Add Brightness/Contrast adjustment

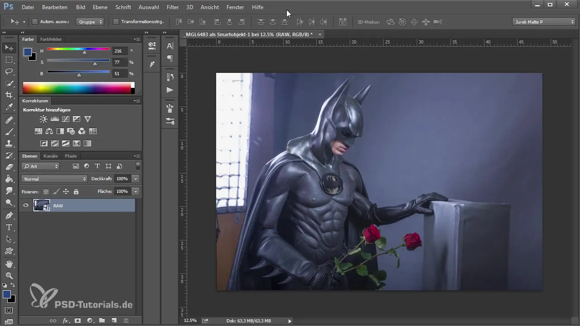[x=43, y=119]
